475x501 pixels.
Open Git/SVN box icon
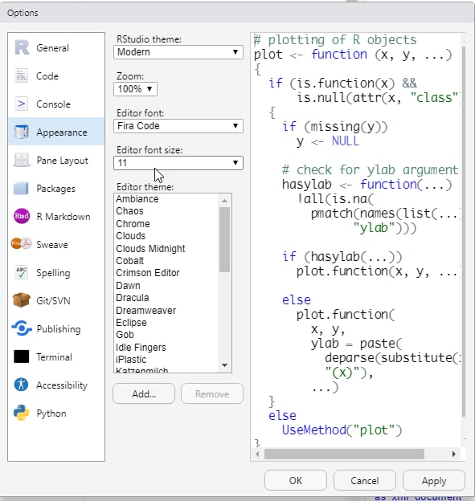tap(22, 300)
